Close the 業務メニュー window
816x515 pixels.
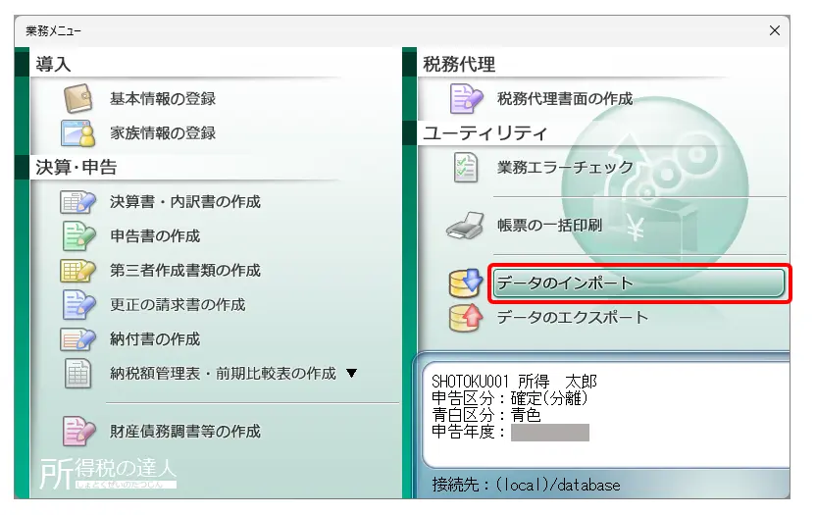click(775, 31)
